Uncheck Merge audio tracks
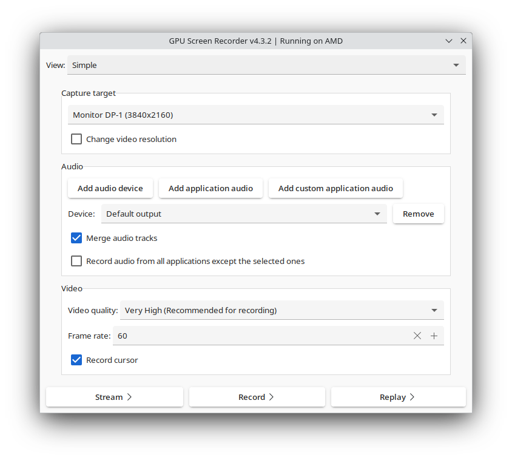Viewport: 512px width, 460px height. pyautogui.click(x=76, y=238)
